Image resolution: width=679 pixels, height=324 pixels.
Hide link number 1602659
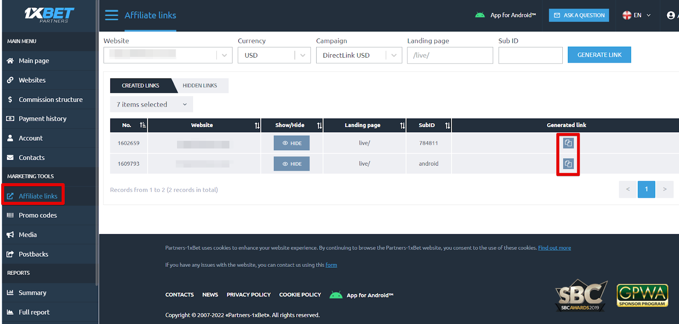click(x=292, y=143)
